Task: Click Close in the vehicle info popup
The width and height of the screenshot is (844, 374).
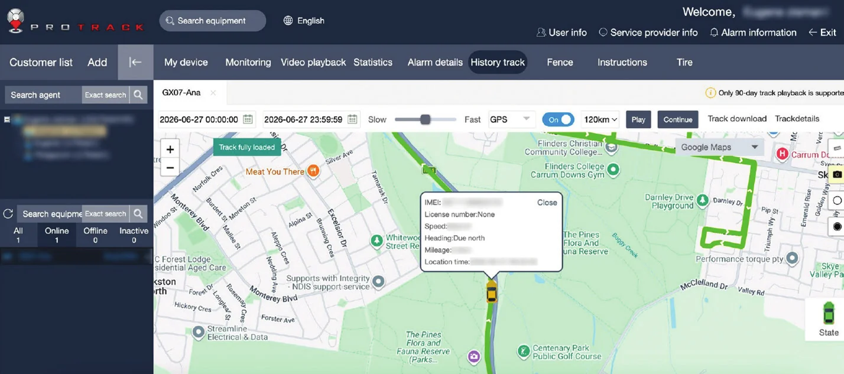Action: click(x=547, y=203)
